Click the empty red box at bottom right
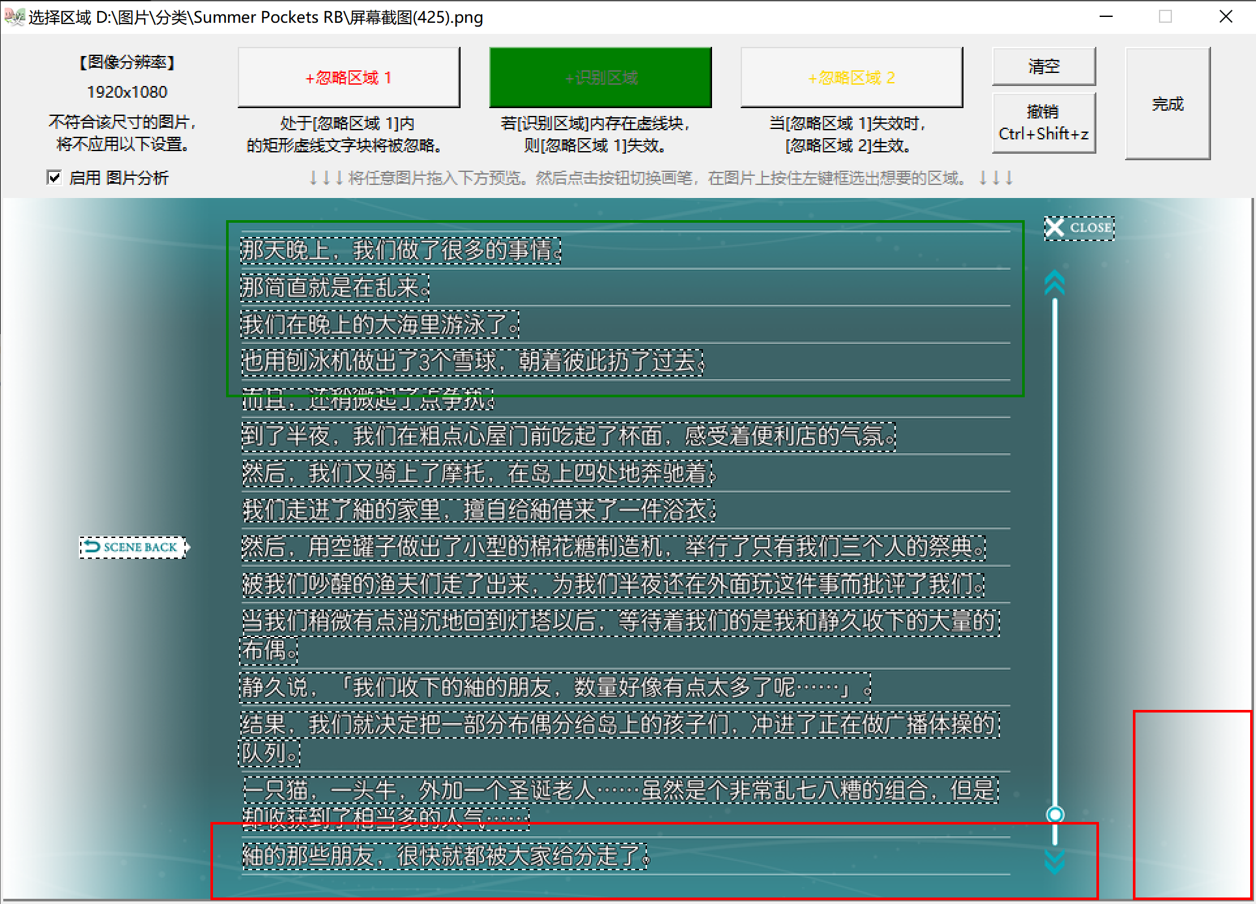The height and width of the screenshot is (904, 1256). point(1192,804)
